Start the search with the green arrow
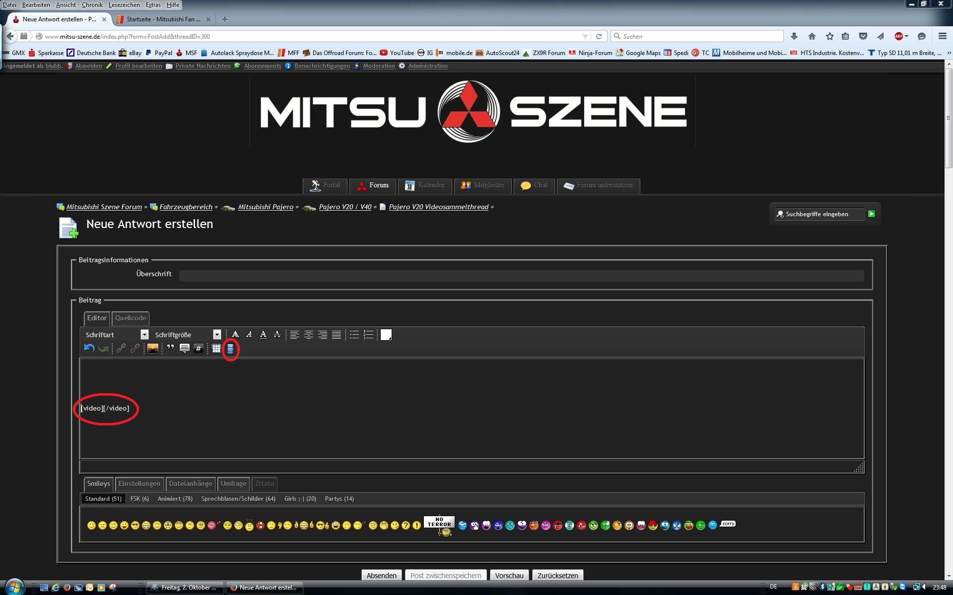 (x=871, y=214)
